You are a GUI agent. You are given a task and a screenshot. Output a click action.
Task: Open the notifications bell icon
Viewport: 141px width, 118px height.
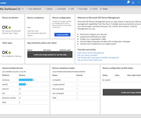click(x=128, y=2)
